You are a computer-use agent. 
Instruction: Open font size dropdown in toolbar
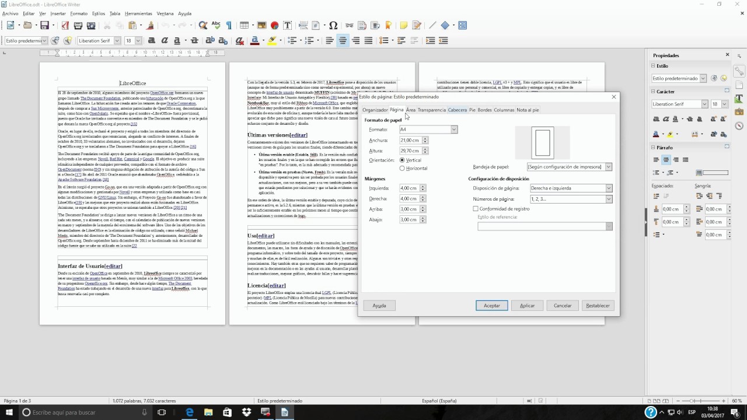[138, 41]
